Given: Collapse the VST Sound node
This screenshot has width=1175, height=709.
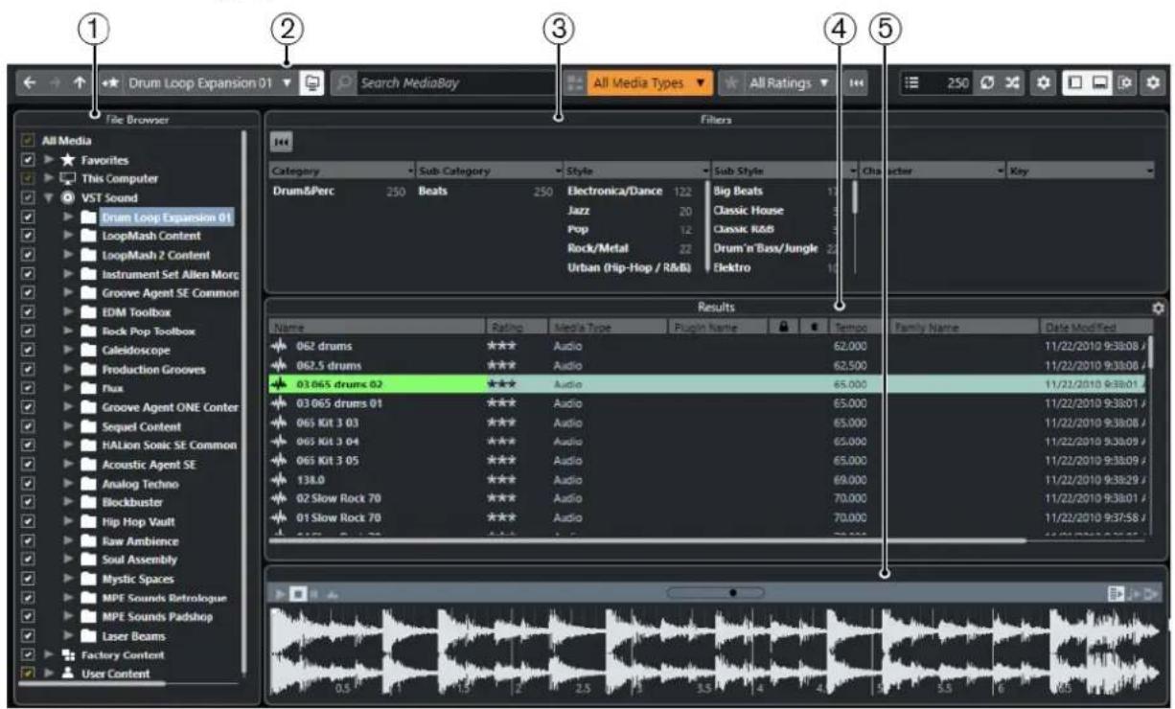Looking at the screenshot, I should 47,197.
